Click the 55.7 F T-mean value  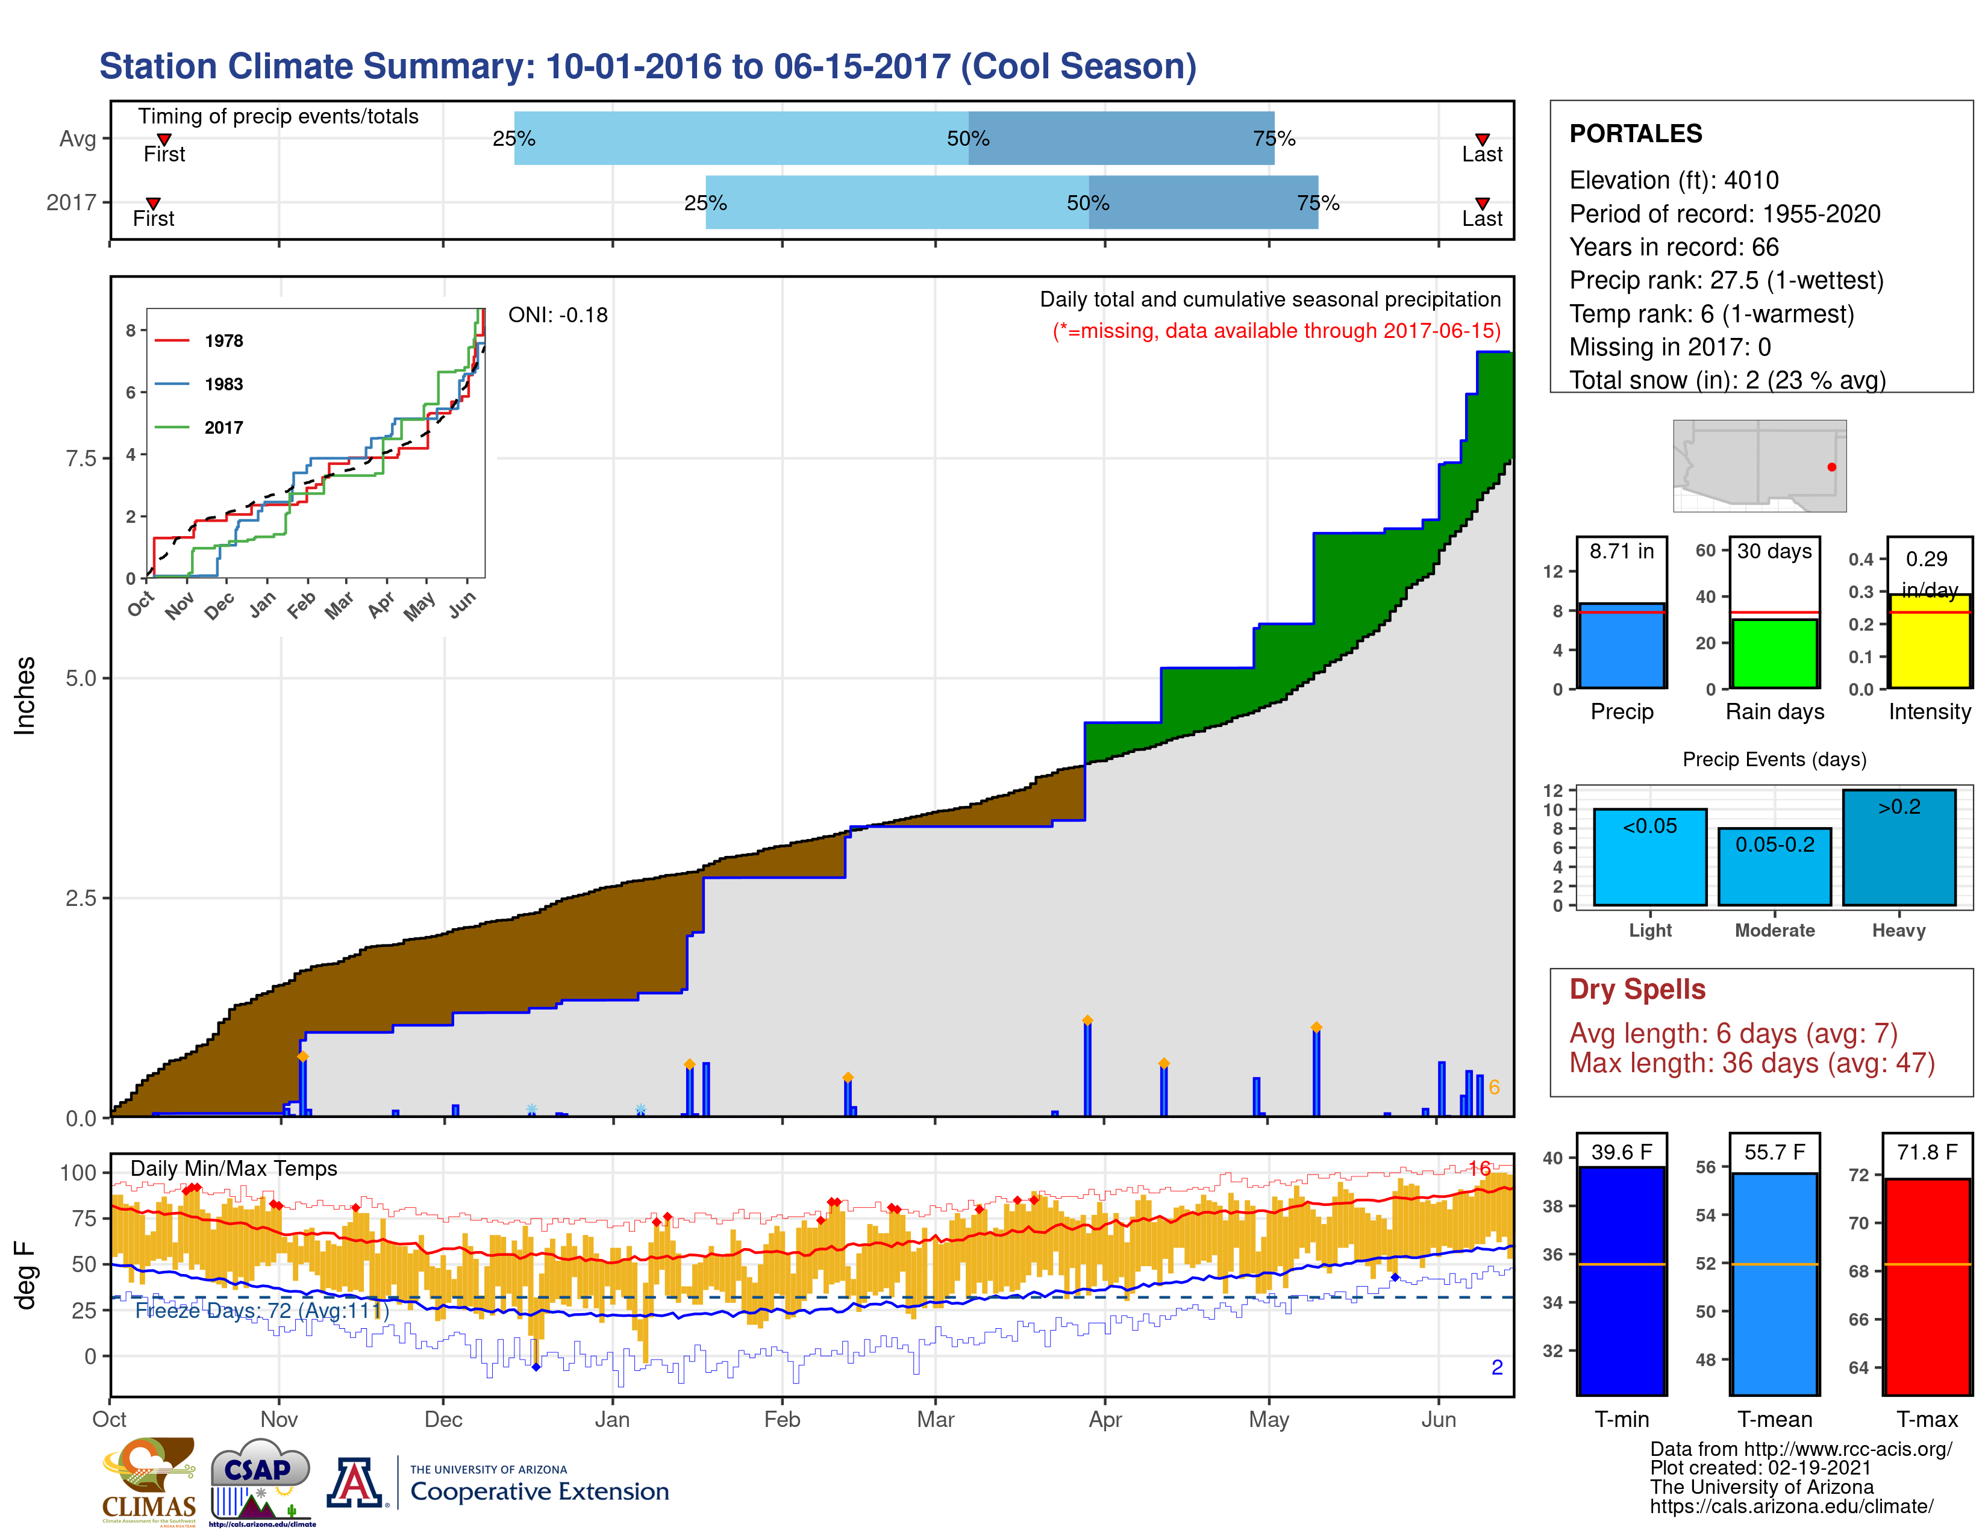[x=1774, y=1152]
